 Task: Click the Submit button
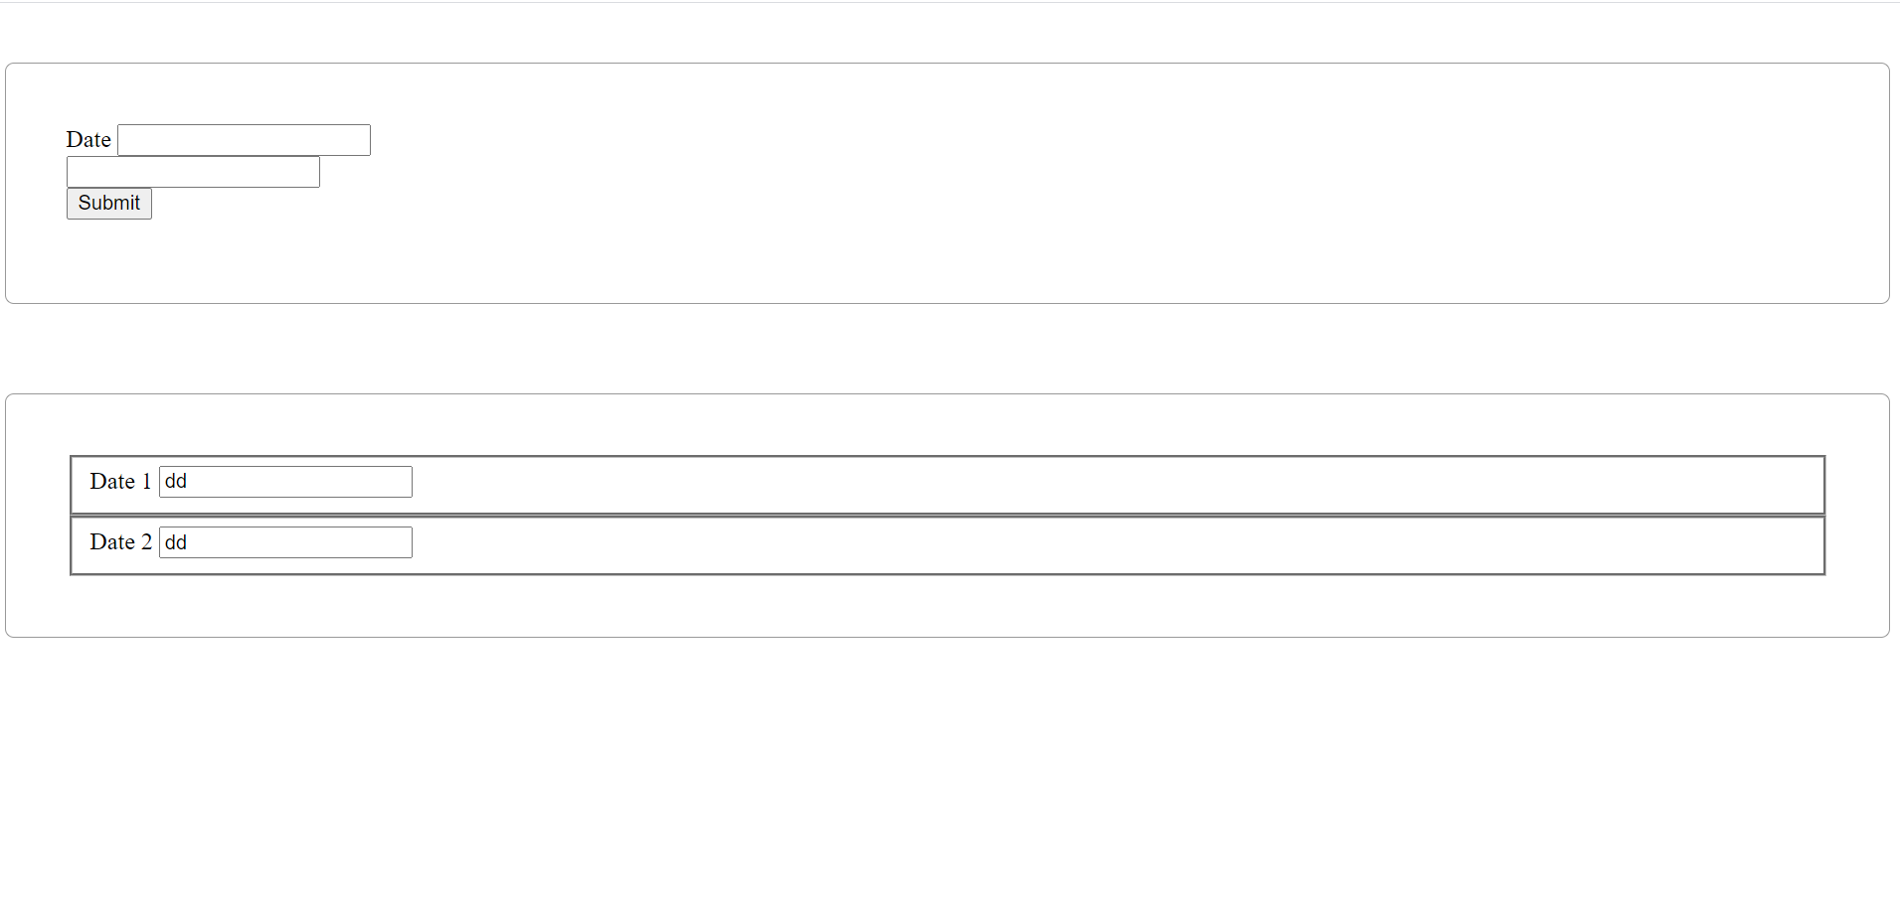point(109,204)
